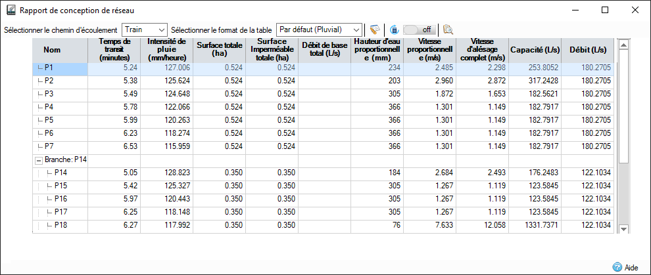
Task: Click the rain intensity cell 128.823
Action: coord(166,173)
